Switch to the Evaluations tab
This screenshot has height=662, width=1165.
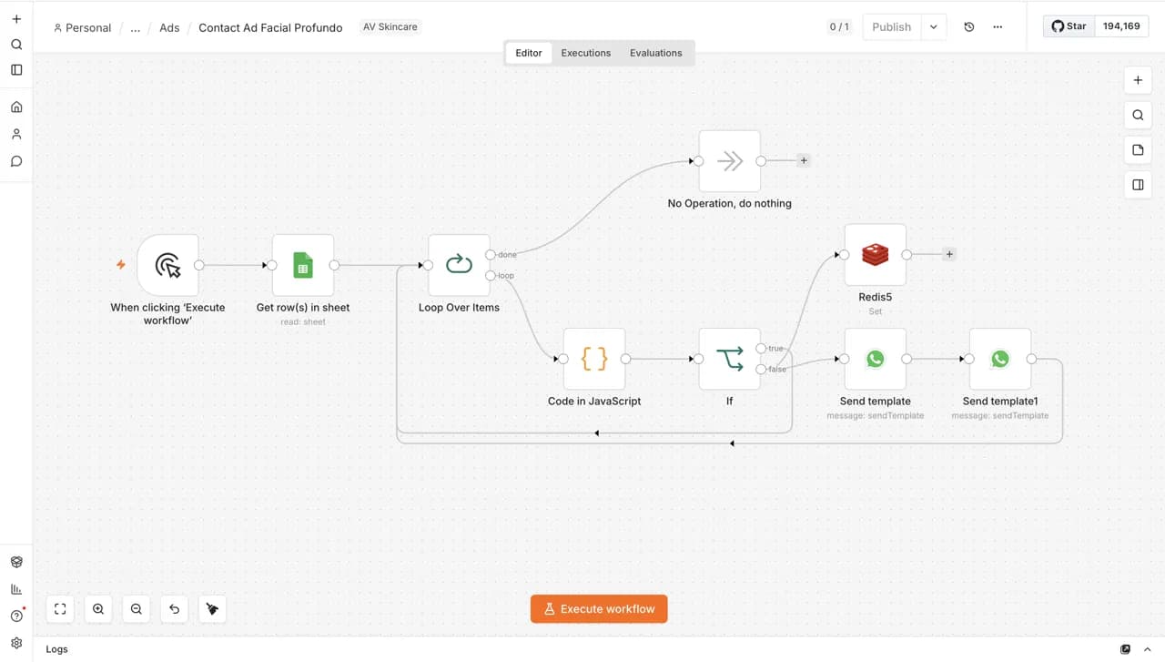click(656, 53)
